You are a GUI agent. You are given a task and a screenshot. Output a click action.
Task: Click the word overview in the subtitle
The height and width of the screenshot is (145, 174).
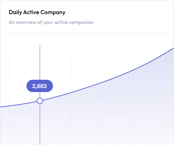26,22
